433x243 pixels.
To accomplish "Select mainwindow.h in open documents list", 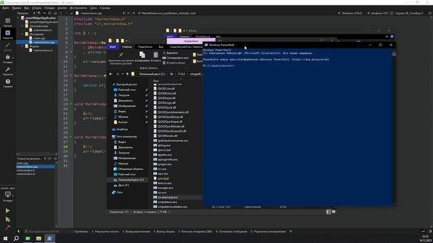I will coord(26,170).
